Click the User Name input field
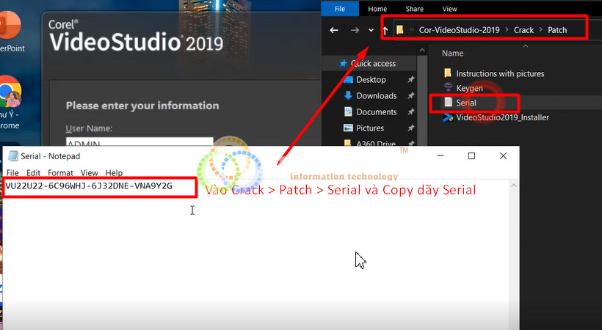Screen dimensions: 602x330 139,144
